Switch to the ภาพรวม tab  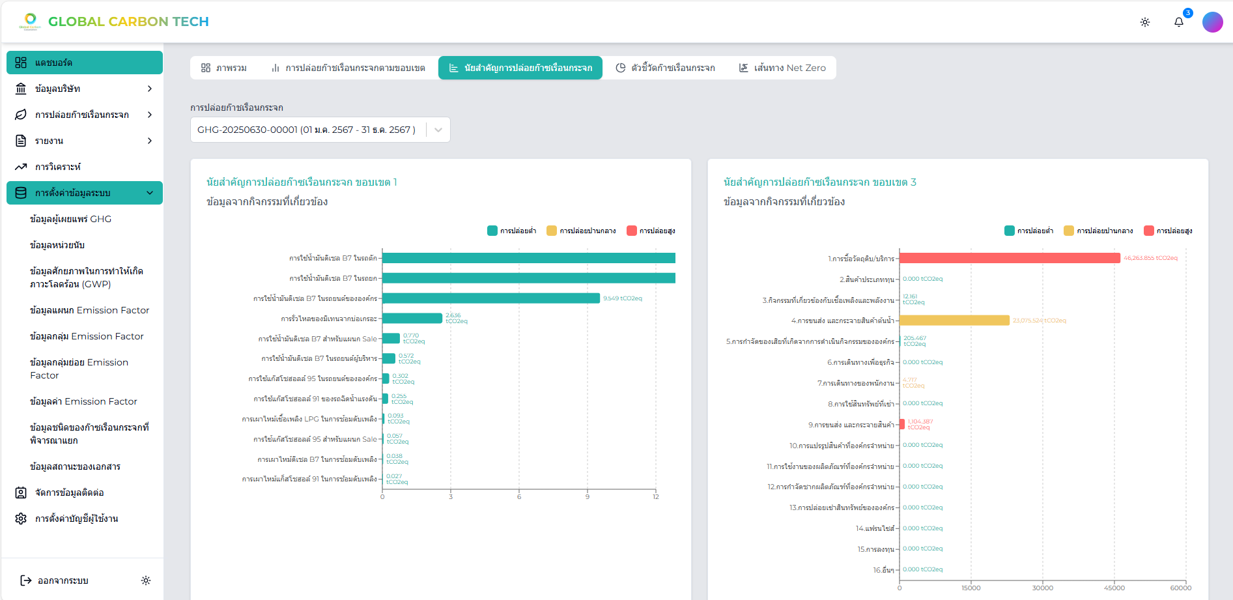coord(224,68)
